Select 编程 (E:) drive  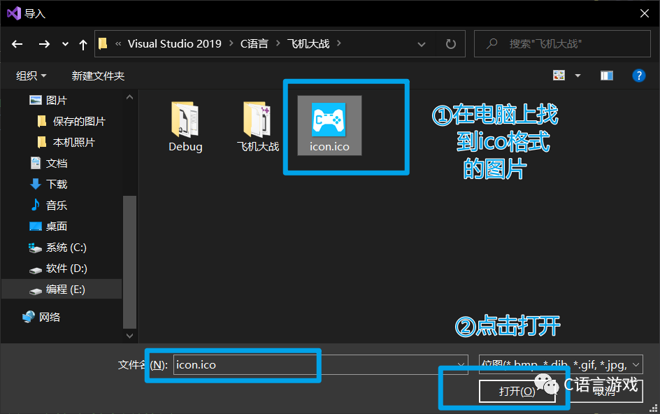(x=62, y=290)
